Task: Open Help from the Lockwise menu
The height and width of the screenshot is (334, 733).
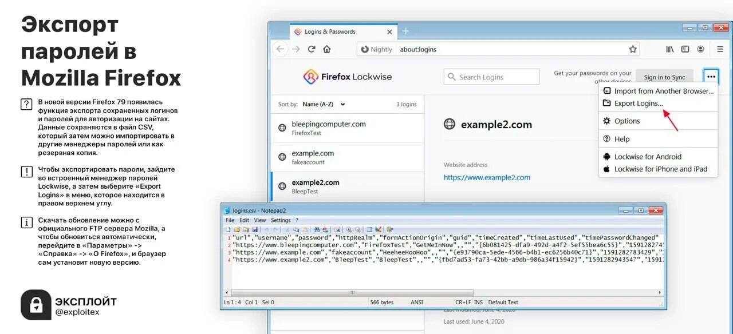Action: click(x=658, y=138)
